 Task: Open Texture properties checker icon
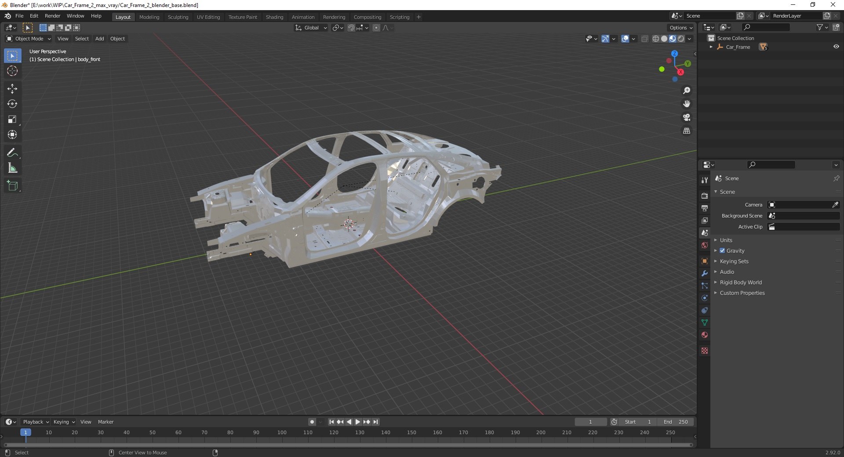[x=705, y=351]
